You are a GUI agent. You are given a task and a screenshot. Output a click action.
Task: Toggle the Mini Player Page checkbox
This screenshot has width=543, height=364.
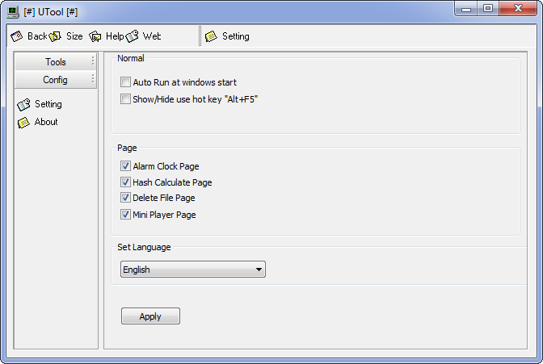coord(125,215)
